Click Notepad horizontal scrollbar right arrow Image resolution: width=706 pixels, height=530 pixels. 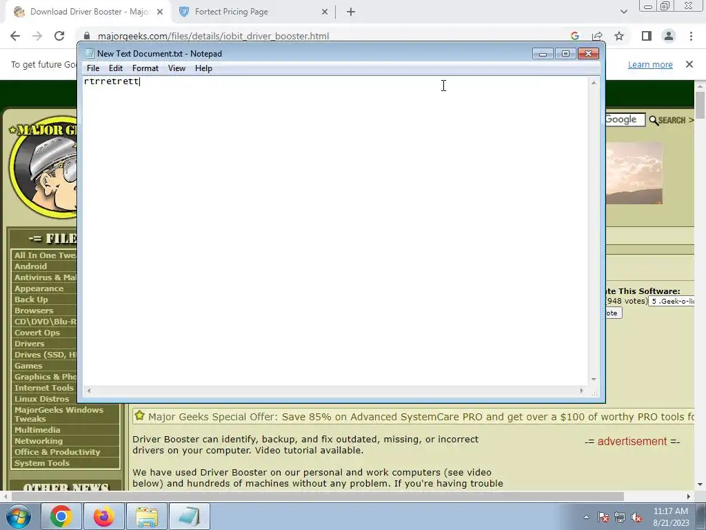click(581, 391)
